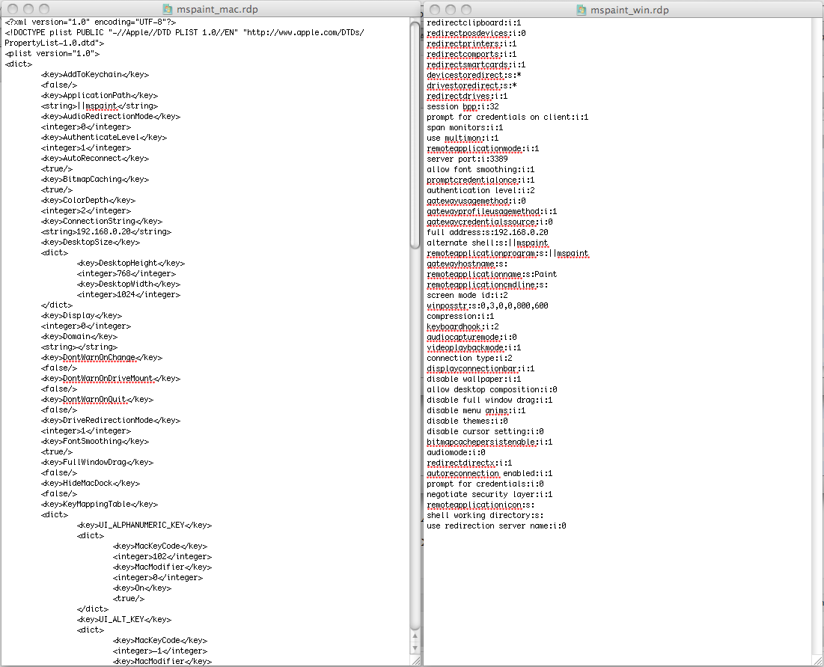Minimize the mspaint_win.rdp window
Image resolution: width=824 pixels, height=667 pixels.
coord(451,9)
